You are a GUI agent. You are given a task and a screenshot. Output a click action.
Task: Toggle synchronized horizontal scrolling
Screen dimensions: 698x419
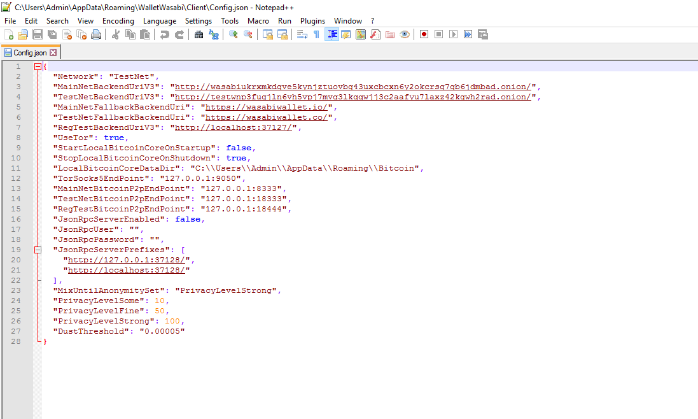coord(283,35)
